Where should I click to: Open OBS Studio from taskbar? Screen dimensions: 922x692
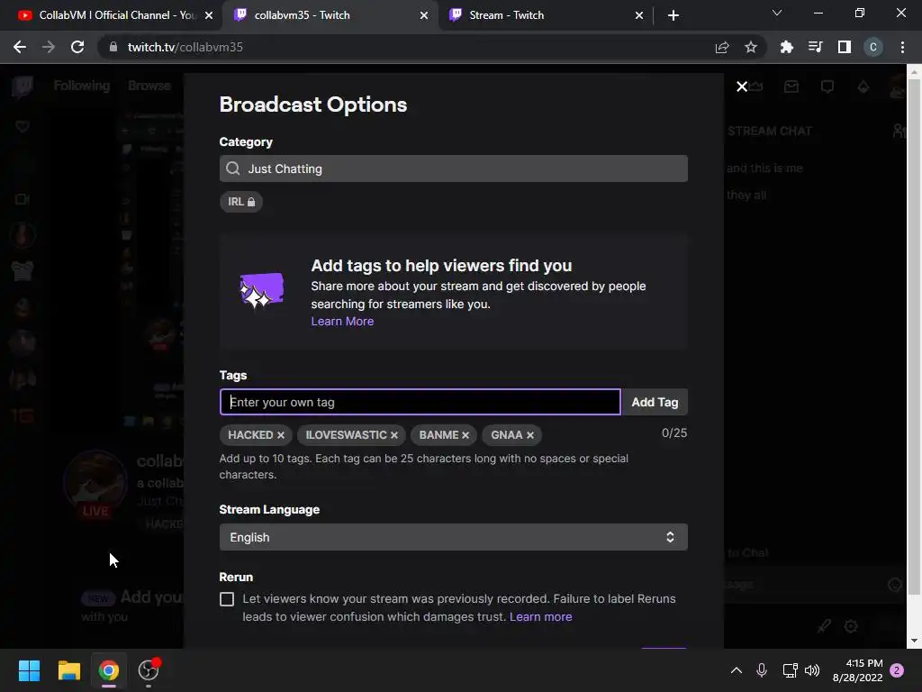(x=149, y=670)
